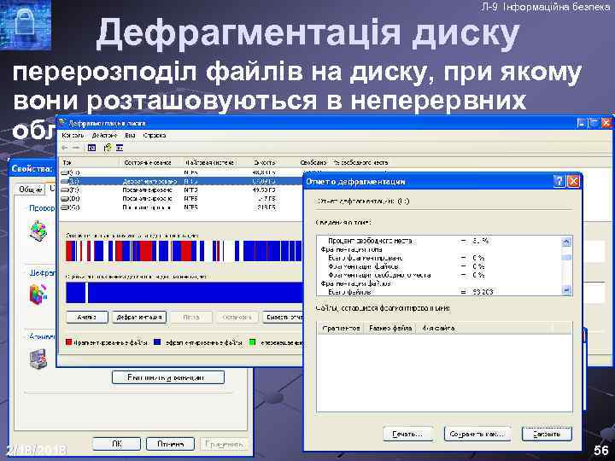Click the Том column header
Image resolution: width=615 pixels, height=461 pixels.
(90, 162)
